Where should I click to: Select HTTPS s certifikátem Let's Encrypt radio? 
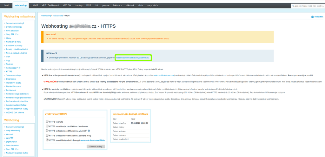click(x=47, y=140)
